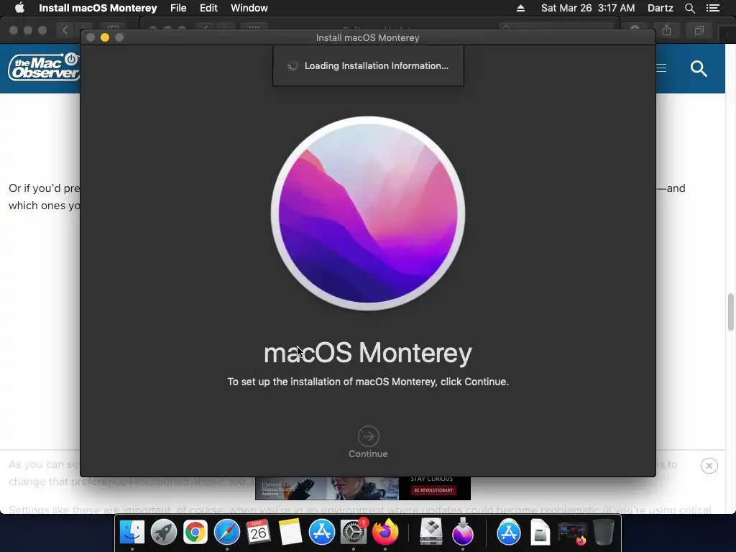The image size is (736, 552).
Task: Click the Dartz user name in menu bar
Action: tap(660, 8)
